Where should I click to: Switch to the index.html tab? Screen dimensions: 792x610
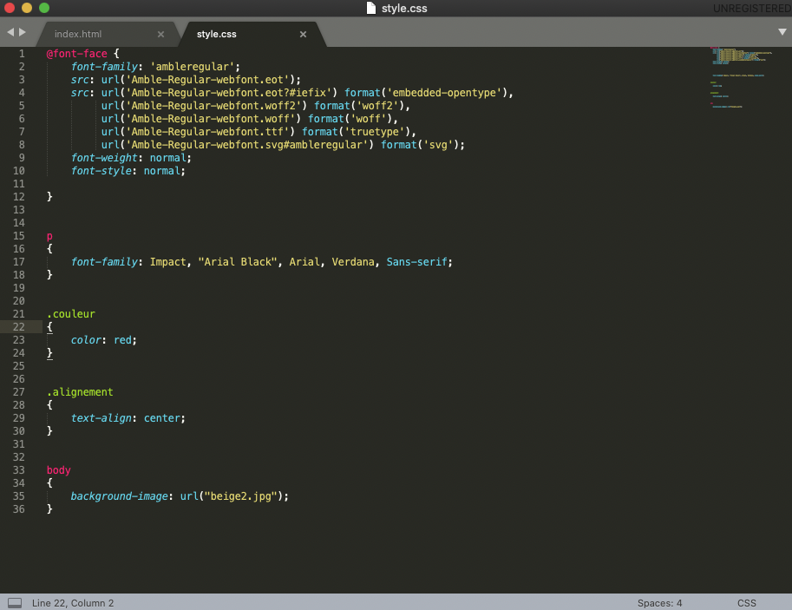pos(78,35)
